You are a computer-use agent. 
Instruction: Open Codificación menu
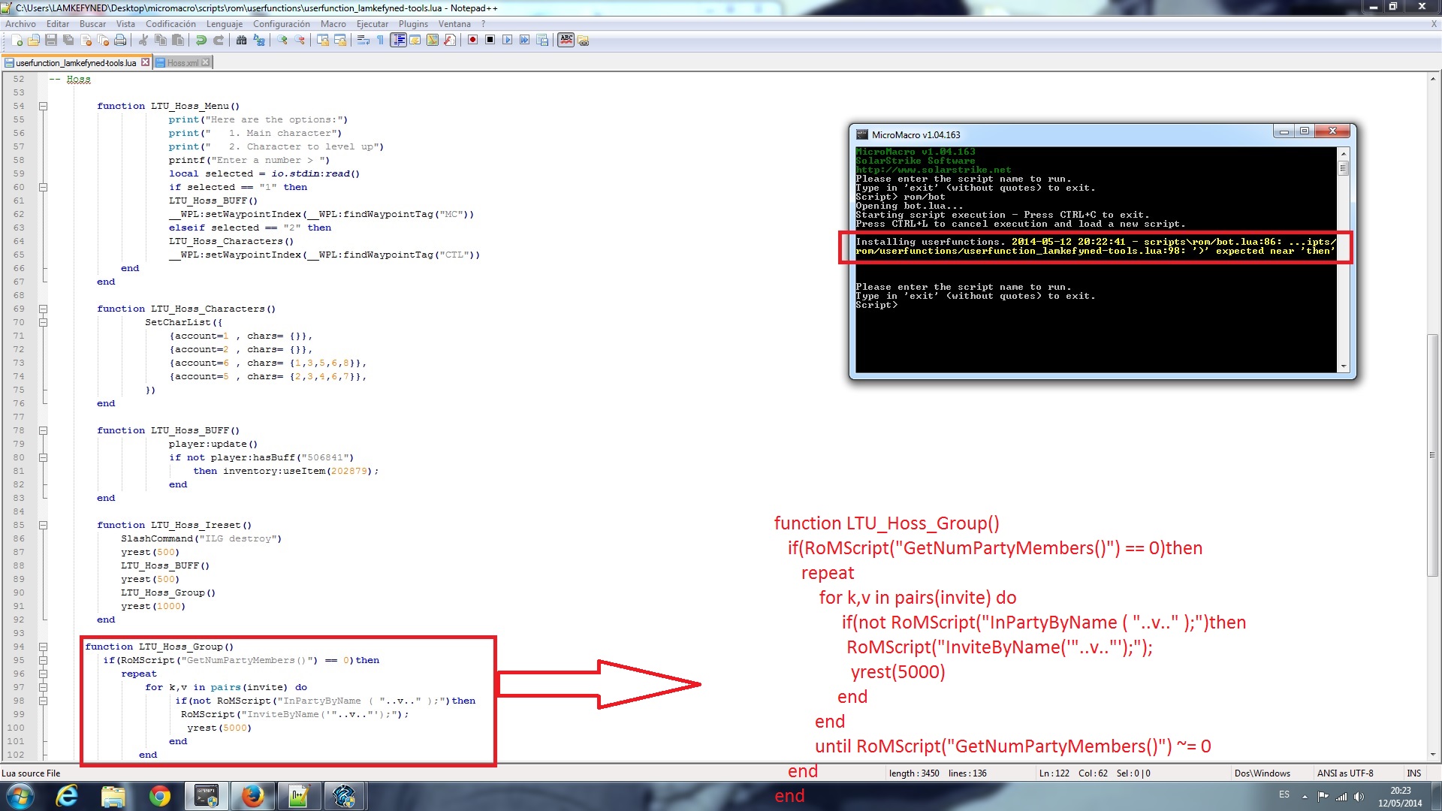coord(170,24)
